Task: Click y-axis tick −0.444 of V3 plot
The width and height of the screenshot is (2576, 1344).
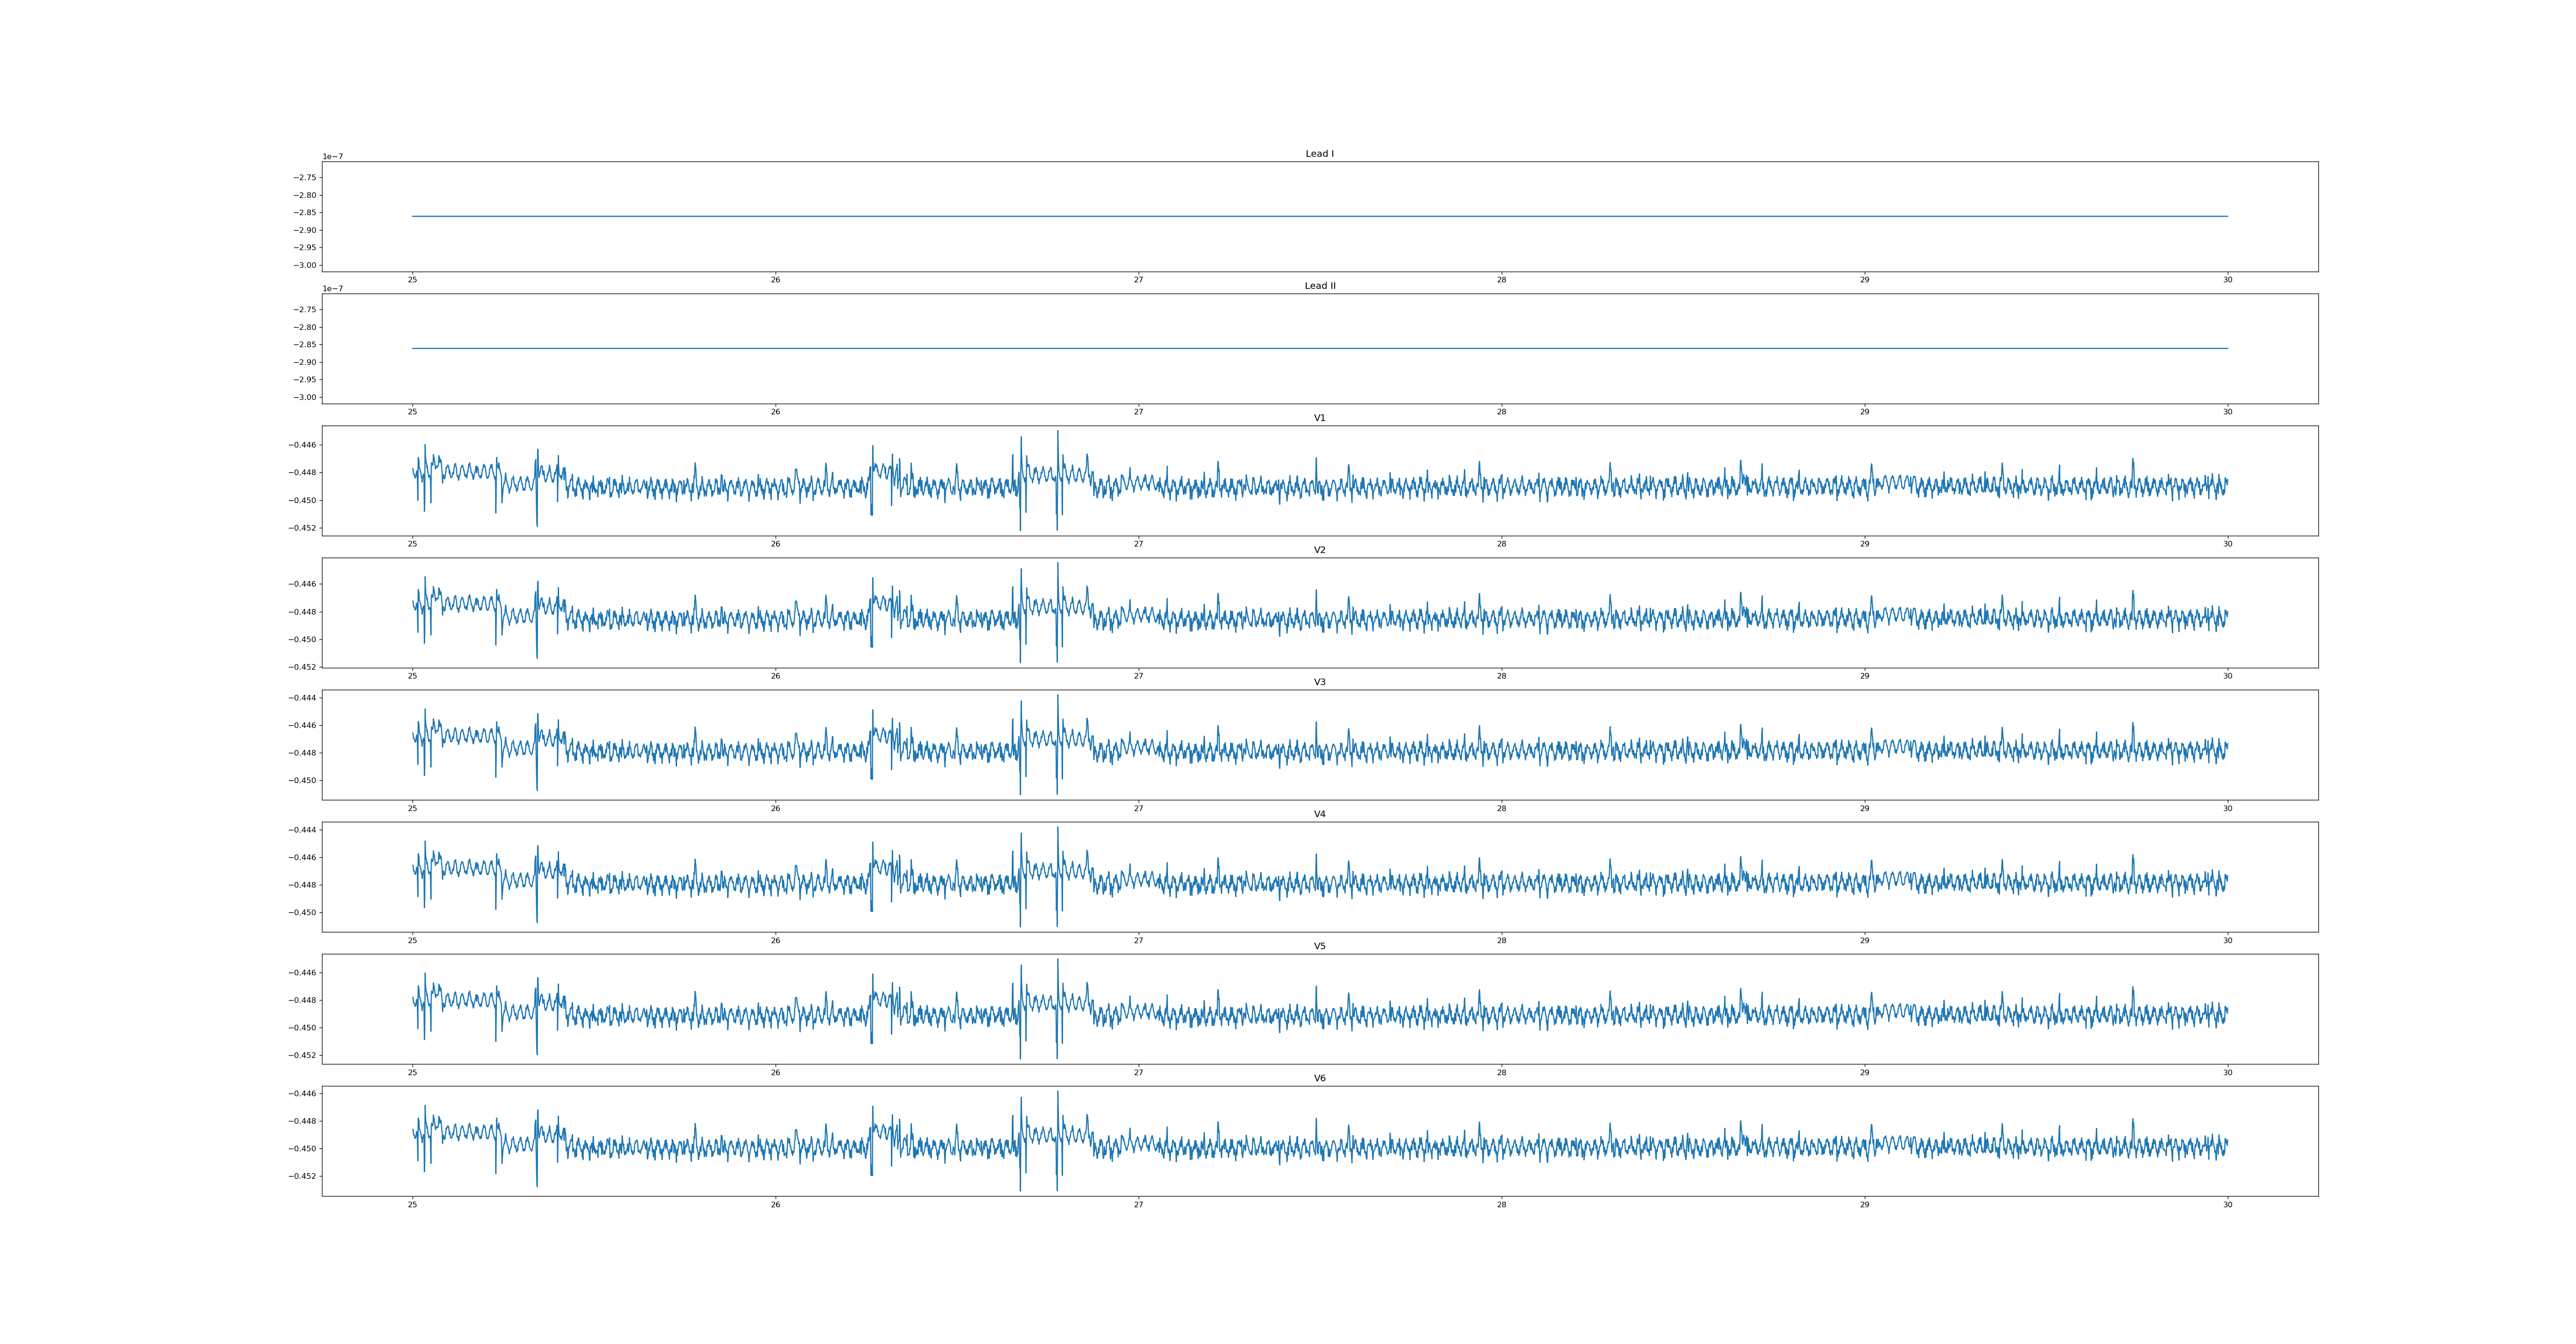Action: (x=303, y=698)
